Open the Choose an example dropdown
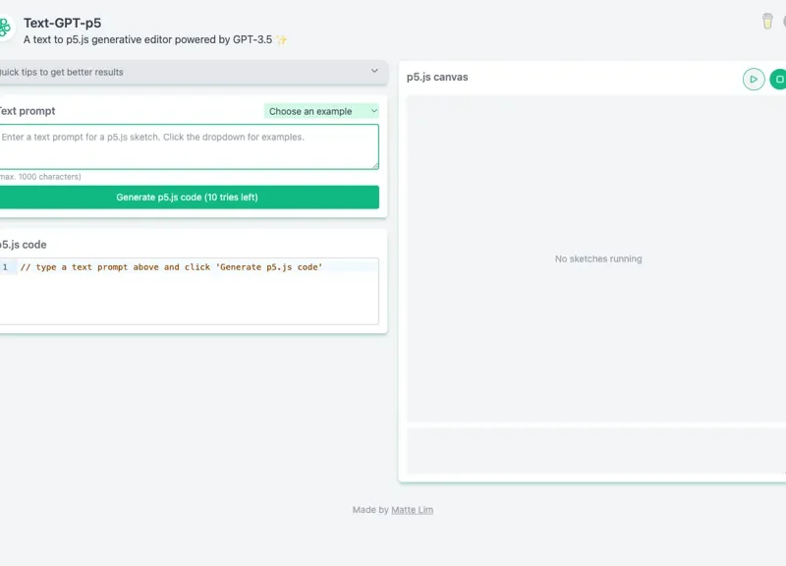 pos(322,111)
